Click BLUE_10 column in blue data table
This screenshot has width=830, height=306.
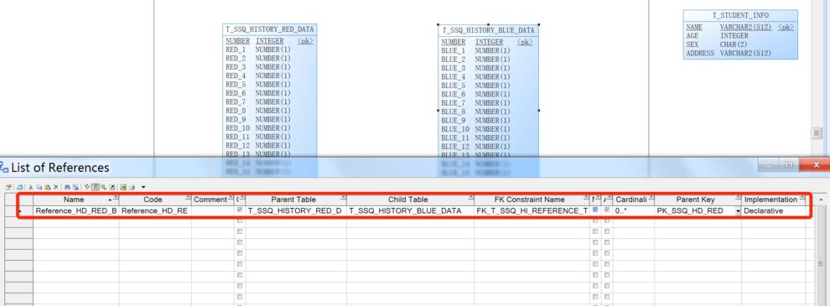tap(475, 129)
